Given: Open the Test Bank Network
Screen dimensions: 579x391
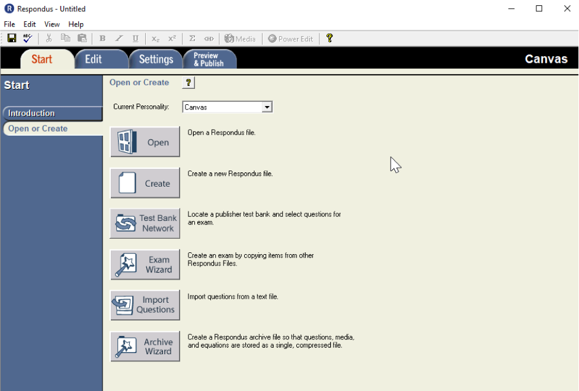Looking at the screenshot, I should [x=145, y=223].
